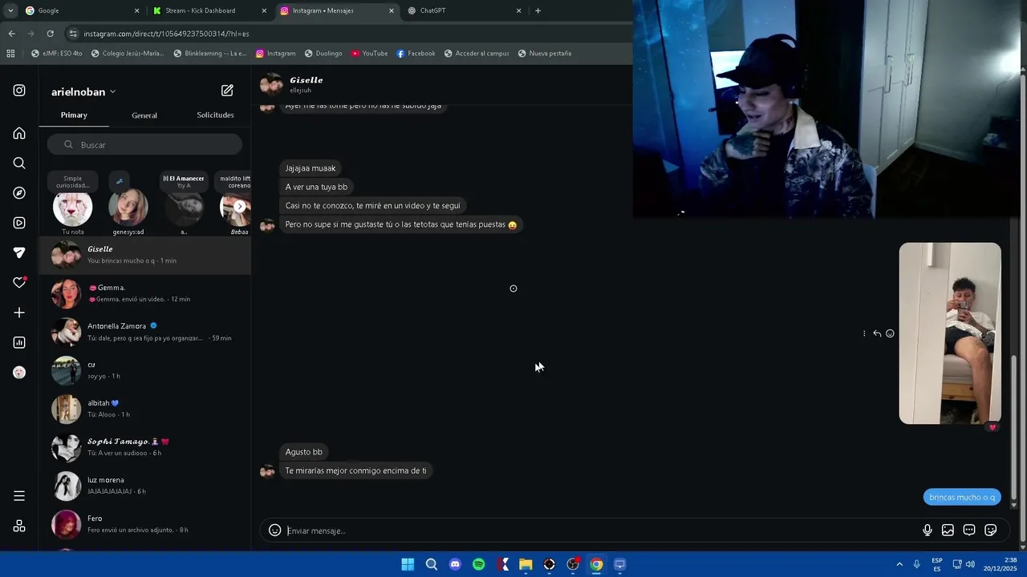The width and height of the screenshot is (1027, 577).
Task: Click the chat window vertical scrollbar
Action: click(1013, 427)
